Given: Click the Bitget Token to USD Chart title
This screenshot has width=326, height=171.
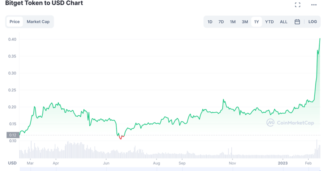Looking at the screenshot, I should [44, 3].
